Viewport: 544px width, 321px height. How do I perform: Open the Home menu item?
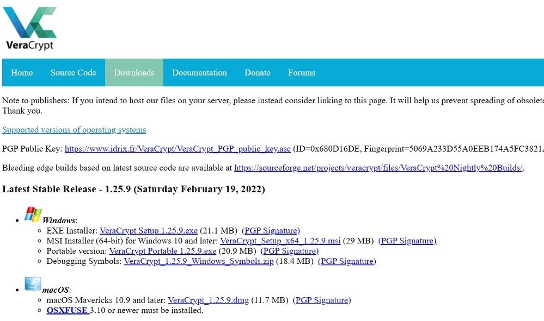coord(22,72)
